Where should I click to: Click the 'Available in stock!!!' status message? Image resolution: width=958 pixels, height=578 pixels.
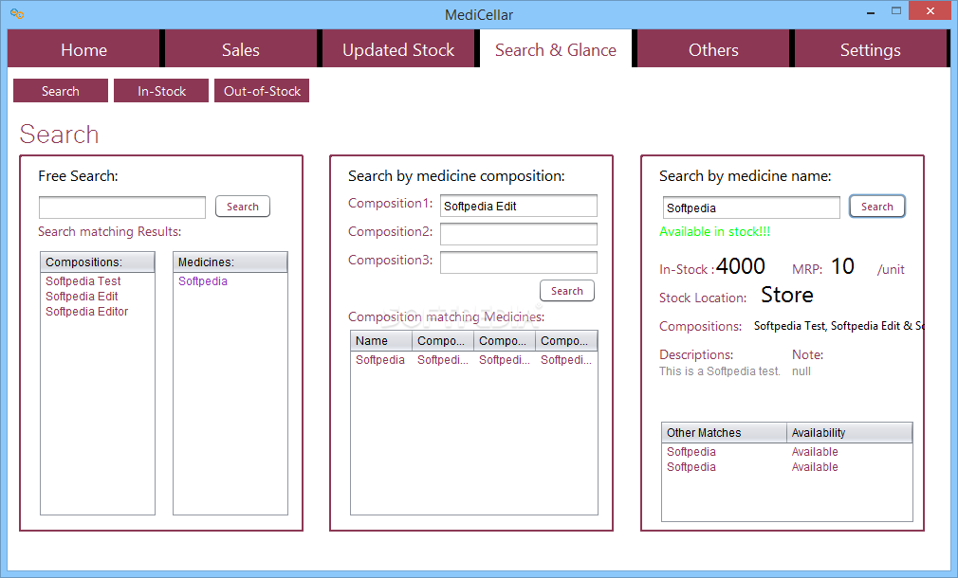pos(715,231)
